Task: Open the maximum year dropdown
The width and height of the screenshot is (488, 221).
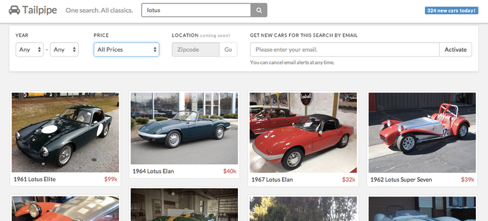Action: [x=65, y=49]
